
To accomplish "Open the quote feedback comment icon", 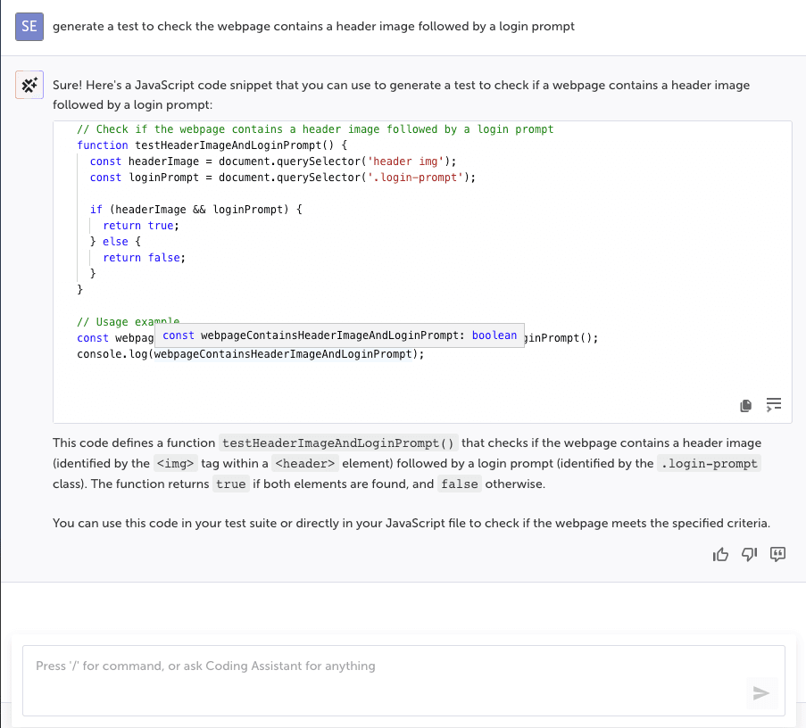I will (x=777, y=554).
